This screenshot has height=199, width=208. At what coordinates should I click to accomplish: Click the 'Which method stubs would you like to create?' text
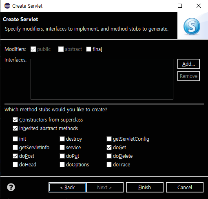point(56,110)
